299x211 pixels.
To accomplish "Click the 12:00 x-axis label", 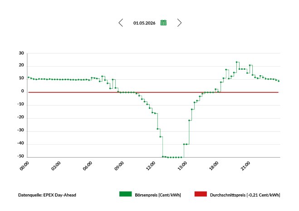I will pos(151,166).
